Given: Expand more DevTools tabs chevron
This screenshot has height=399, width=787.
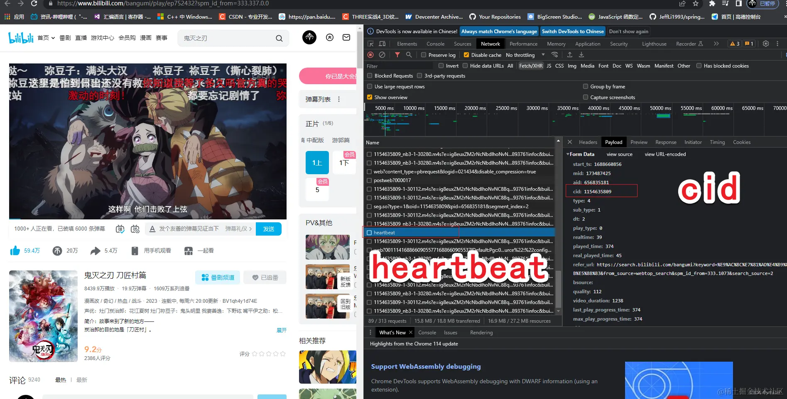Looking at the screenshot, I should 716,44.
